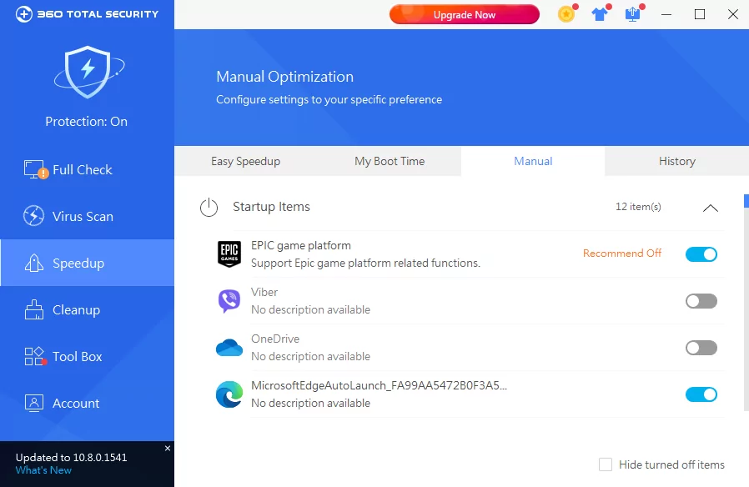Open the gold coin rewards icon
Image resolution: width=749 pixels, height=487 pixels.
click(x=567, y=14)
